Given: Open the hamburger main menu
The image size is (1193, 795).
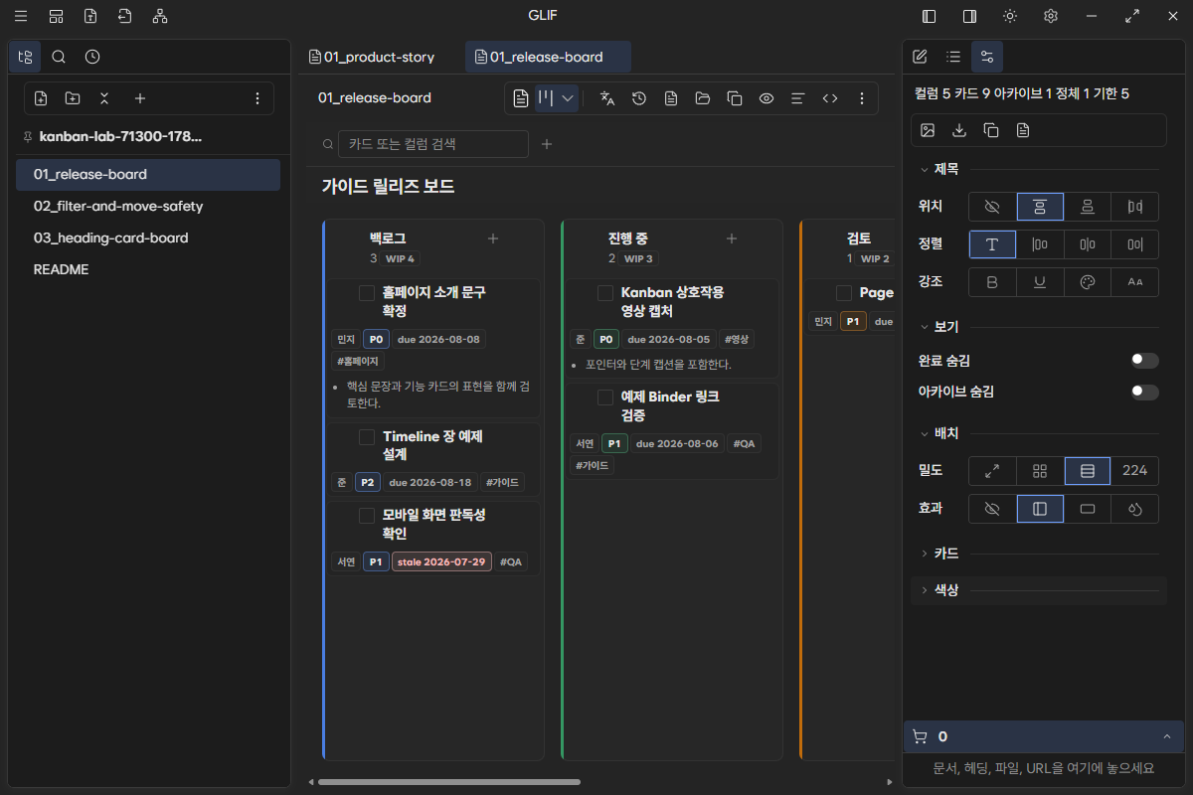Looking at the screenshot, I should coord(21,16).
